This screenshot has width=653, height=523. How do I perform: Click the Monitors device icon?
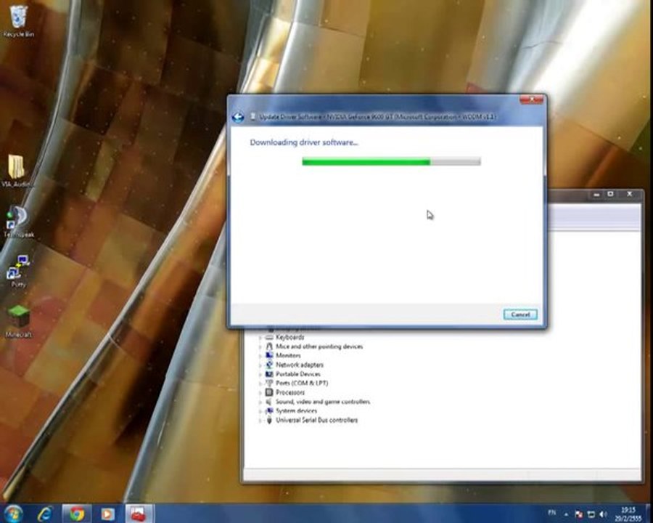pyautogui.click(x=269, y=355)
